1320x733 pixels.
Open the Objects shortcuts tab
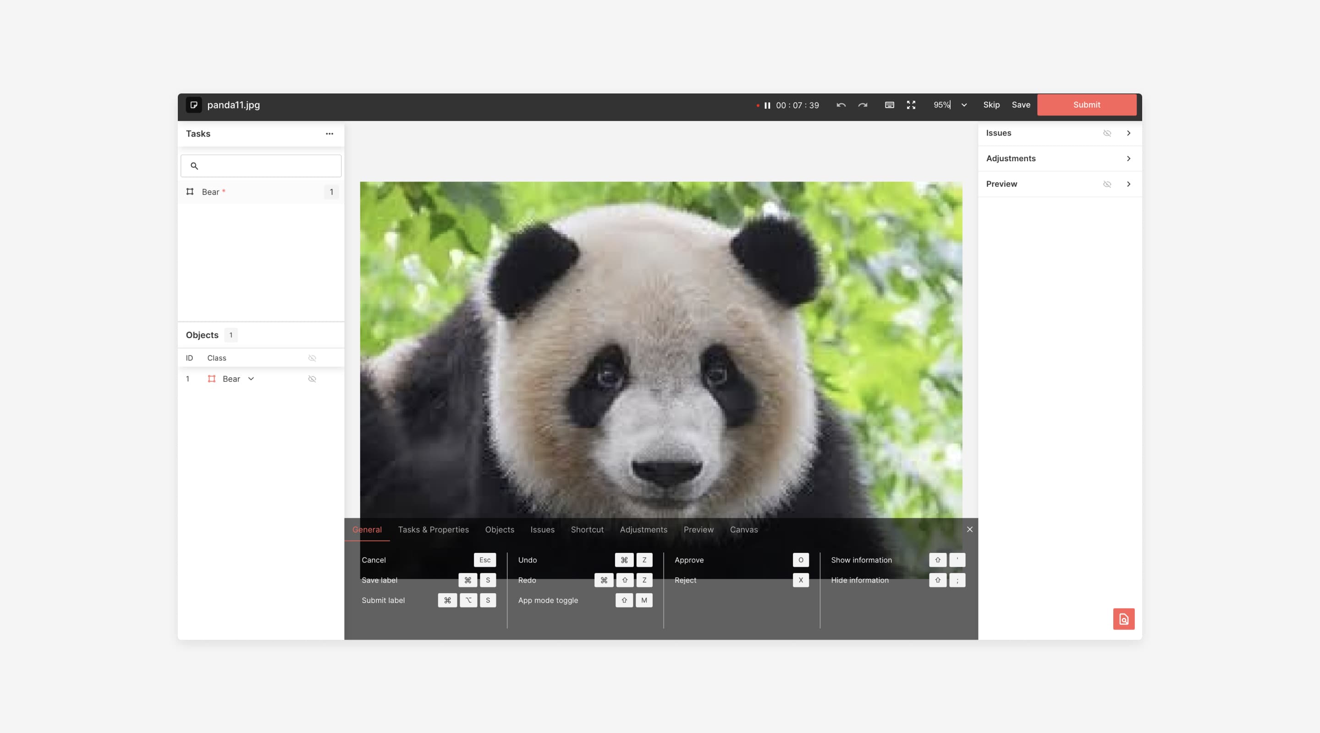500,530
